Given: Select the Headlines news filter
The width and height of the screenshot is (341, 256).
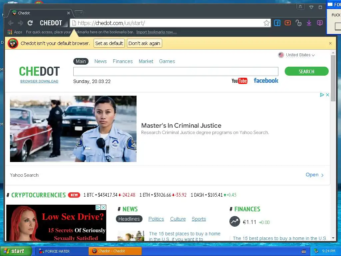Looking at the screenshot, I should tap(129, 219).
